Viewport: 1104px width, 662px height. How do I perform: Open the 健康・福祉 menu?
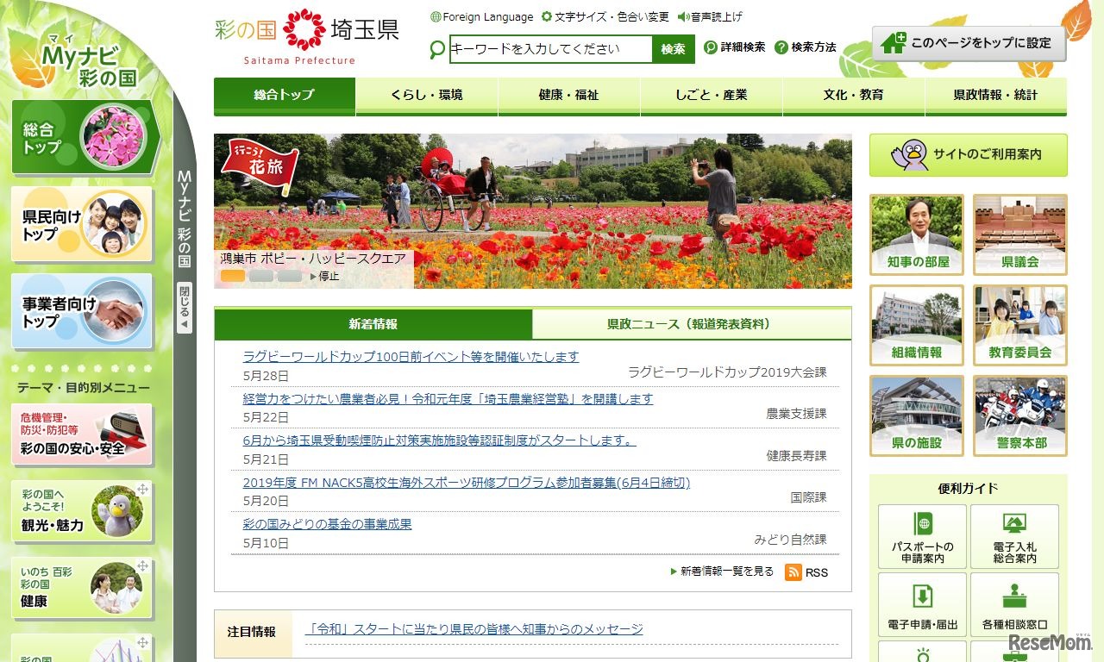pos(569,96)
